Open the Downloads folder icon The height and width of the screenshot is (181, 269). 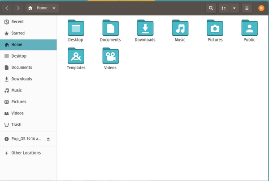(145, 28)
